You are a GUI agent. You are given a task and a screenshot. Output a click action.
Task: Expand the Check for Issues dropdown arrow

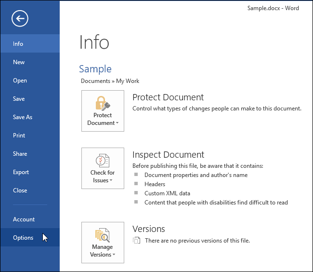coord(111,180)
